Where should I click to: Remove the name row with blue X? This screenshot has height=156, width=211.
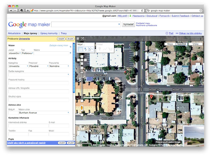coord(70,53)
